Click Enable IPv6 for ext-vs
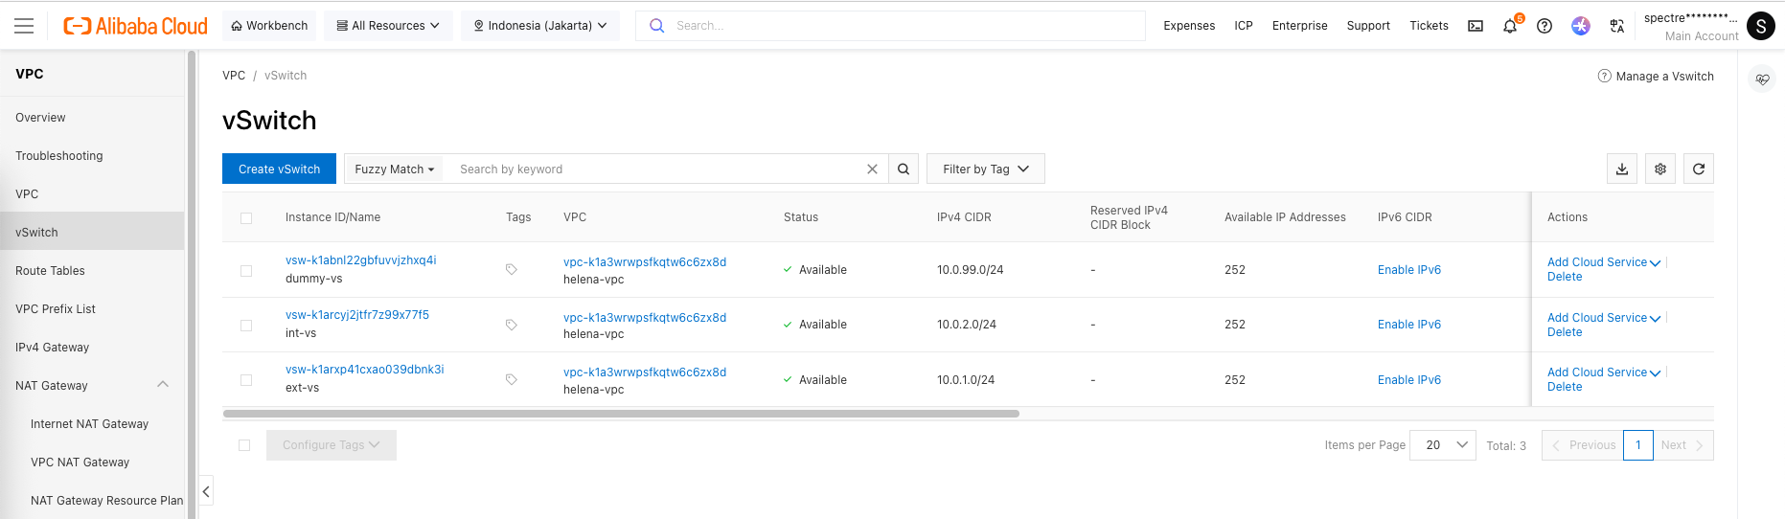 point(1408,380)
